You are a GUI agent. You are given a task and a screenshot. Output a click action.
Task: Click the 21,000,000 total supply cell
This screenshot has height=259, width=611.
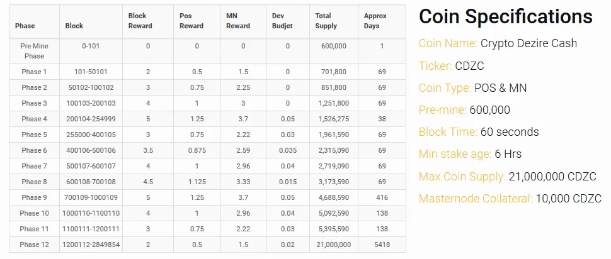click(x=333, y=245)
